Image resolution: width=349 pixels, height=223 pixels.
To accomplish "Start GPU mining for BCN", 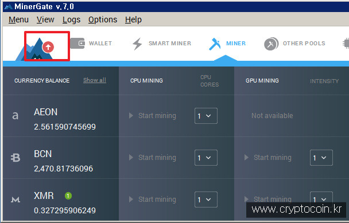I will tap(268, 158).
